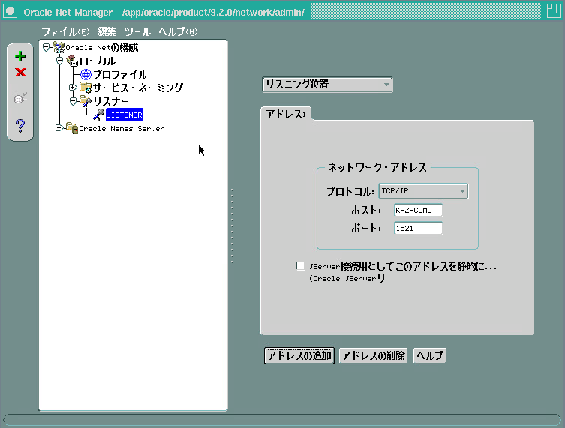Click the ポート: label
This screenshot has height=428, width=565.
coord(366,228)
